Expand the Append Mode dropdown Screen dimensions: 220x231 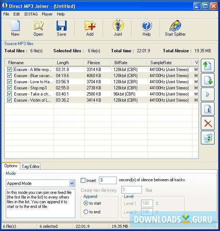point(72,183)
